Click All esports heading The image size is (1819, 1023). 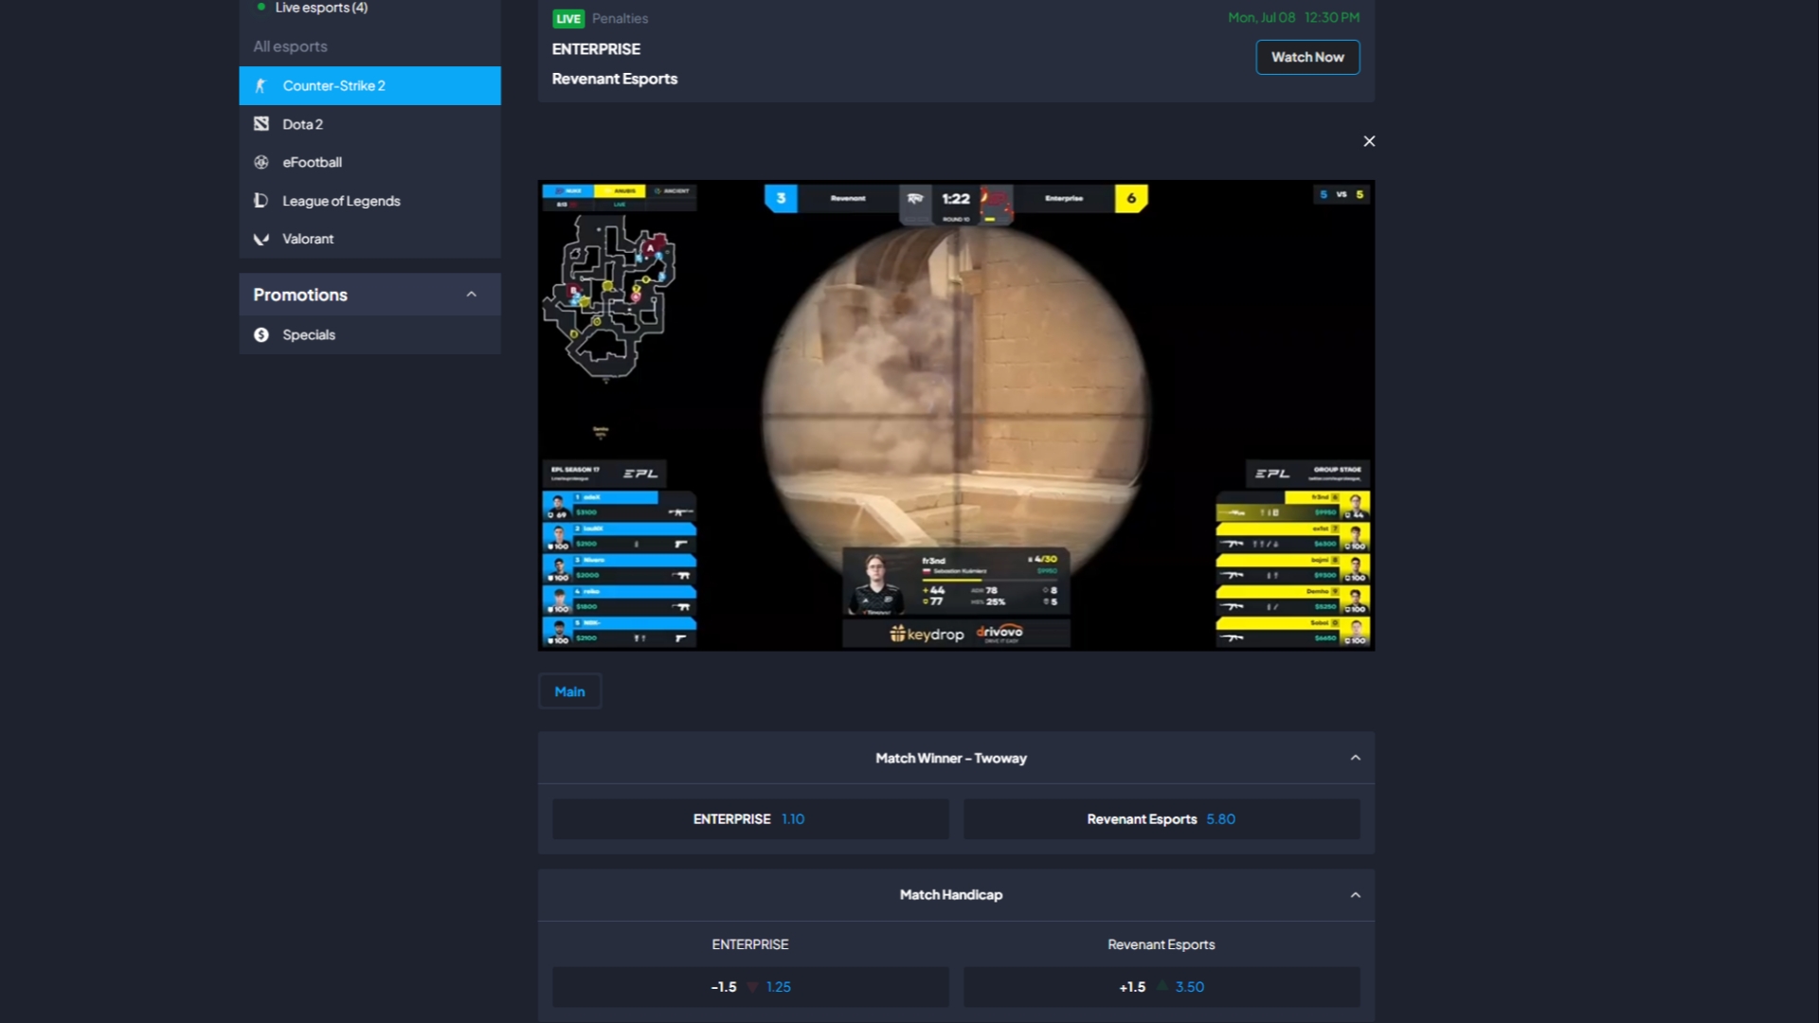(290, 46)
